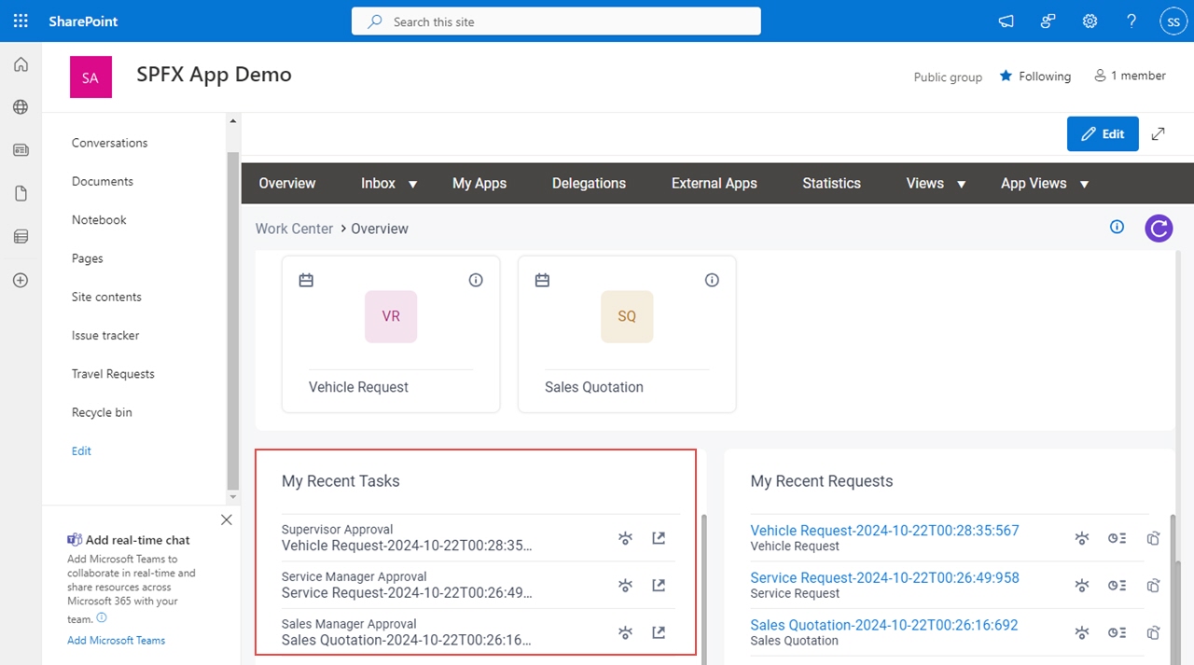The height and width of the screenshot is (665, 1194).
Task: Open Recycle bin in site navigation
Action: pos(102,412)
